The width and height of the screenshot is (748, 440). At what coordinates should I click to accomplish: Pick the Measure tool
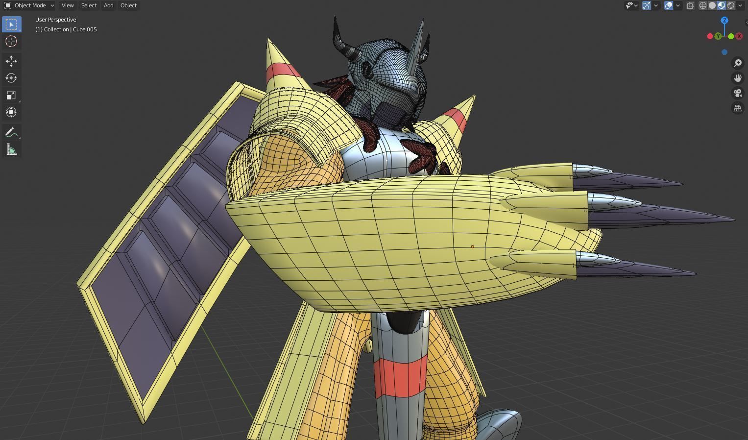click(12, 149)
